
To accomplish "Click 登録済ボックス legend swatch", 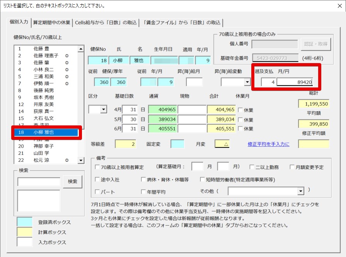I will 25,222.
